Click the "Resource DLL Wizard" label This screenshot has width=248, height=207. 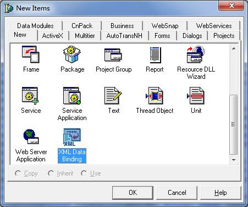196,73
